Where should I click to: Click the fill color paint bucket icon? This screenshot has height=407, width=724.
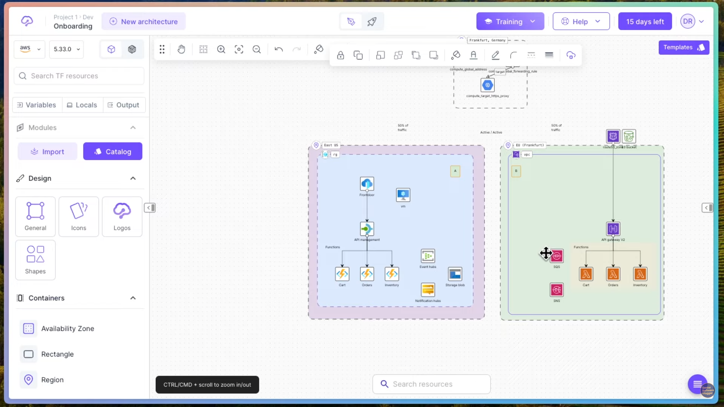[456, 55]
